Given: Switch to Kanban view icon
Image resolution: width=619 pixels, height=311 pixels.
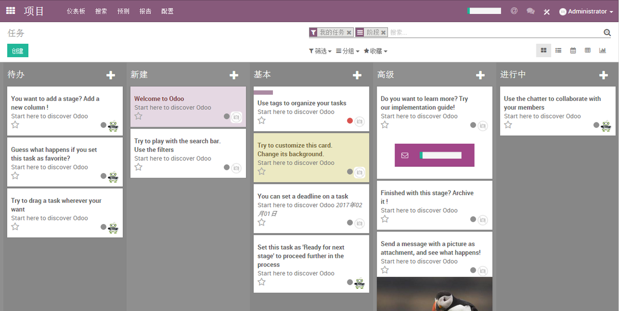Looking at the screenshot, I should [544, 50].
